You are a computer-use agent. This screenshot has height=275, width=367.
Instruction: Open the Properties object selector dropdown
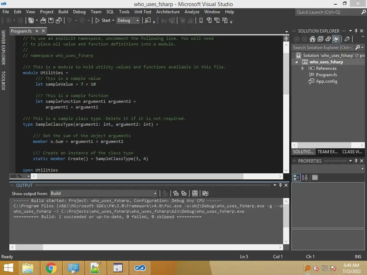pyautogui.click(x=362, y=169)
